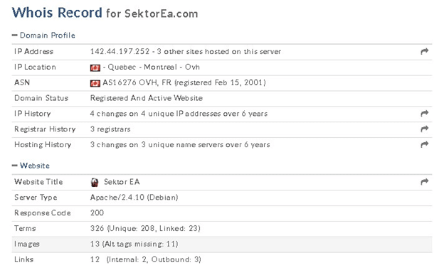Click the Whois Record heading
This screenshot has height=275, width=444.
[x=57, y=13]
